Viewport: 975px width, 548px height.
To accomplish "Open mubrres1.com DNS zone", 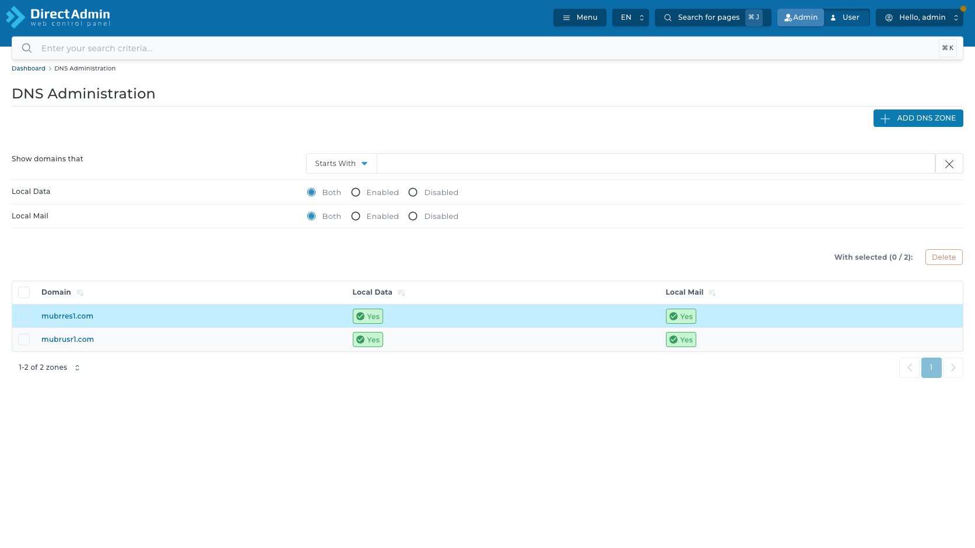I will click(x=67, y=316).
